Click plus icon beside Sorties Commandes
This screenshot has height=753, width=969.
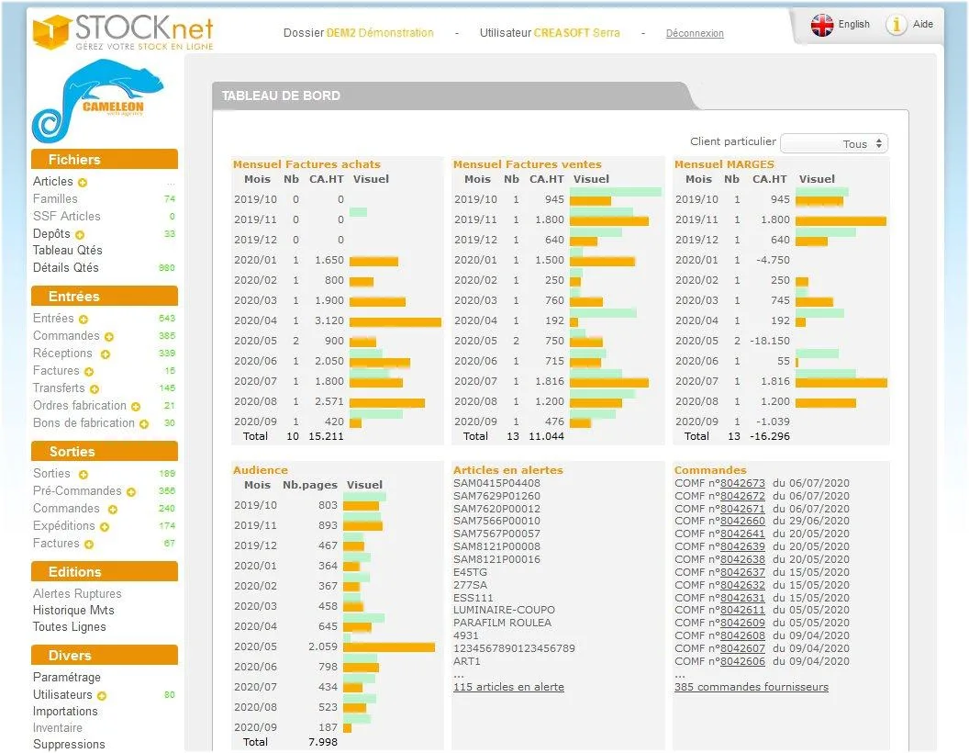point(113,510)
